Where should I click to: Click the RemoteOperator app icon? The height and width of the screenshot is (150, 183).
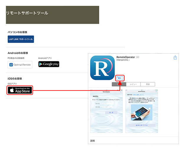102,68
